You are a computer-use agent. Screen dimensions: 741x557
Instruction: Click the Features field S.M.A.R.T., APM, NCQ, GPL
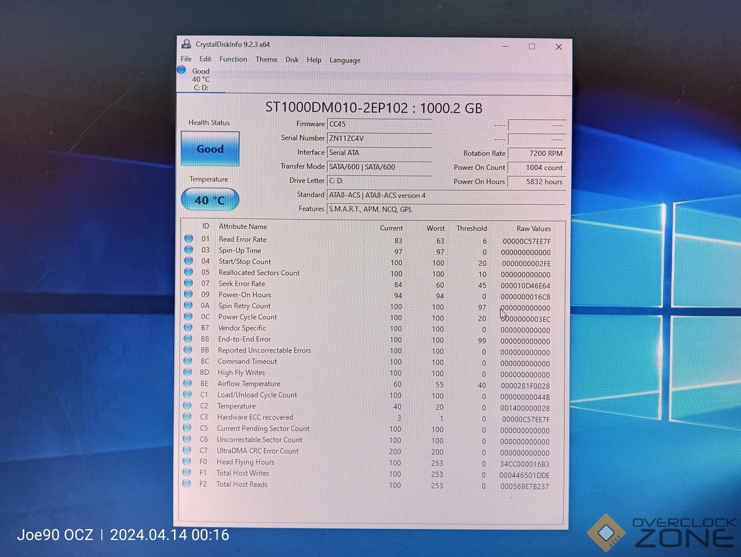(446, 209)
